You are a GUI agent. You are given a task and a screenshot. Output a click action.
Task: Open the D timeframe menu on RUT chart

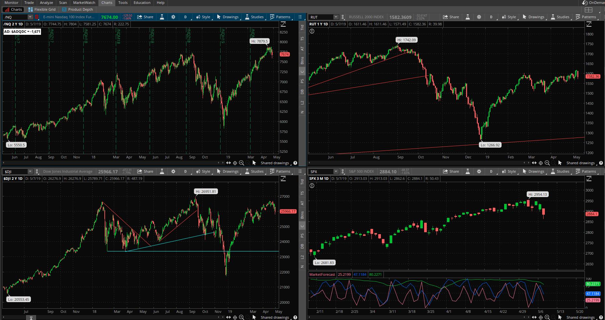(491, 17)
